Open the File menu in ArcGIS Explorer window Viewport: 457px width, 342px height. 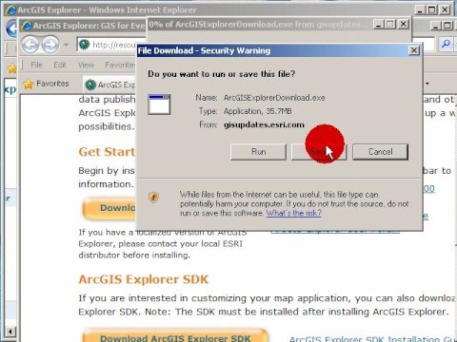[x=36, y=65]
